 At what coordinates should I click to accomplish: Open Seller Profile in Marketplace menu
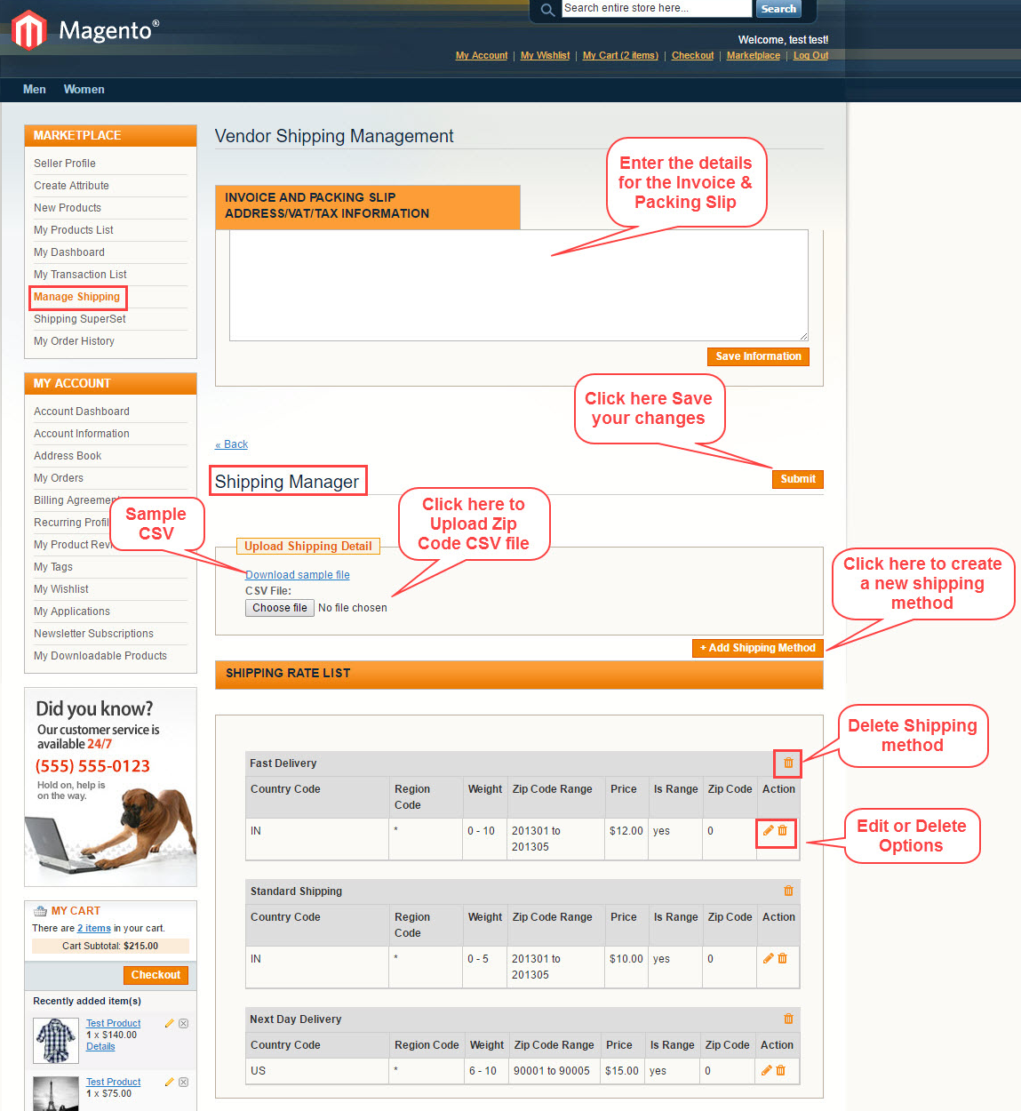65,164
